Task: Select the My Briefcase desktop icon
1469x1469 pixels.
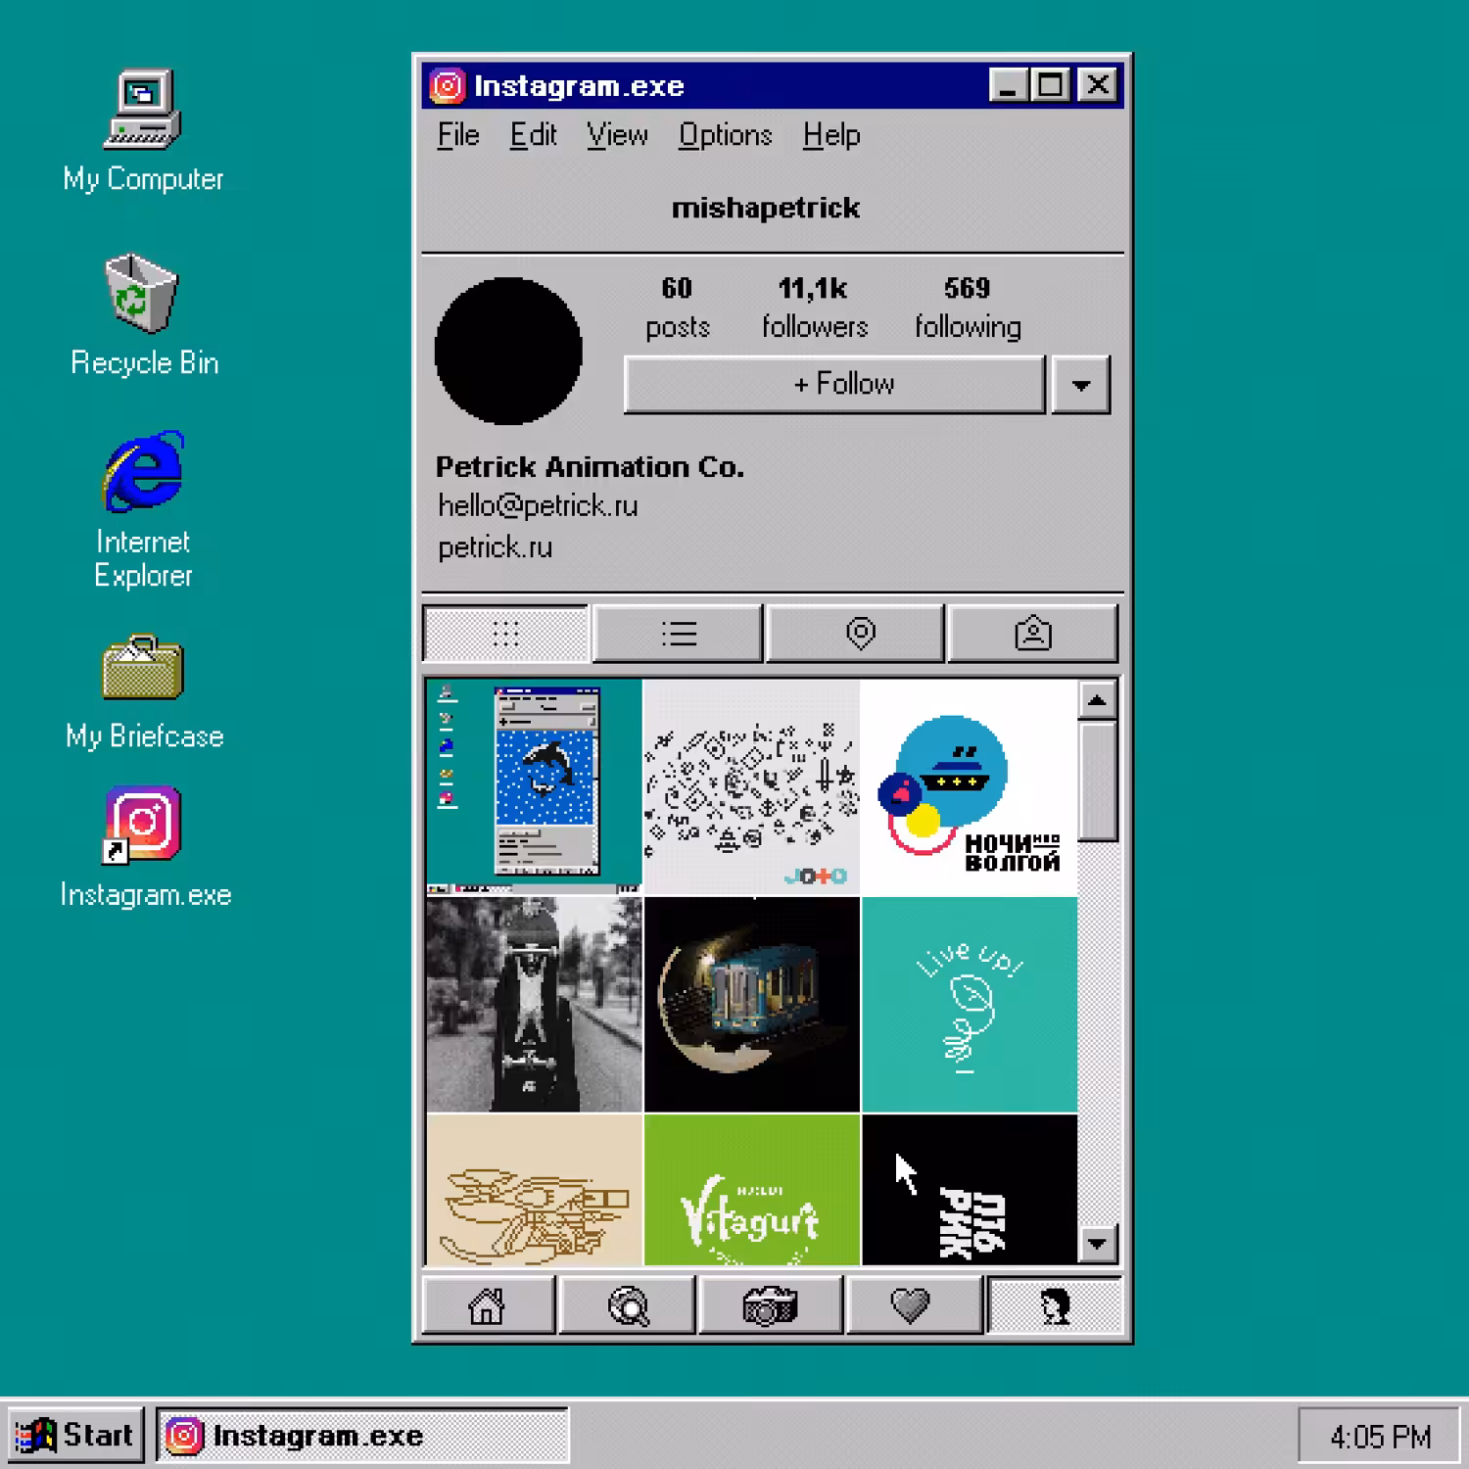Action: (144, 692)
